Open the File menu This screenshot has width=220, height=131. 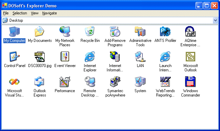[x=6, y=13]
